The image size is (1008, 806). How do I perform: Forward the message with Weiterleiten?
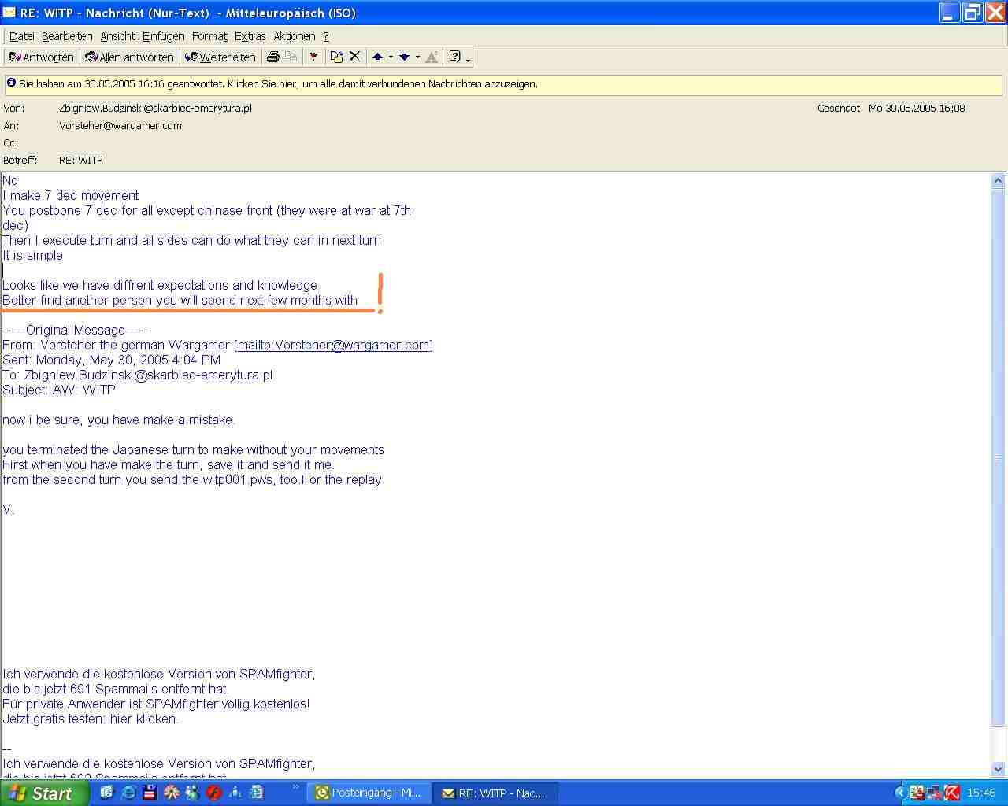pyautogui.click(x=220, y=57)
